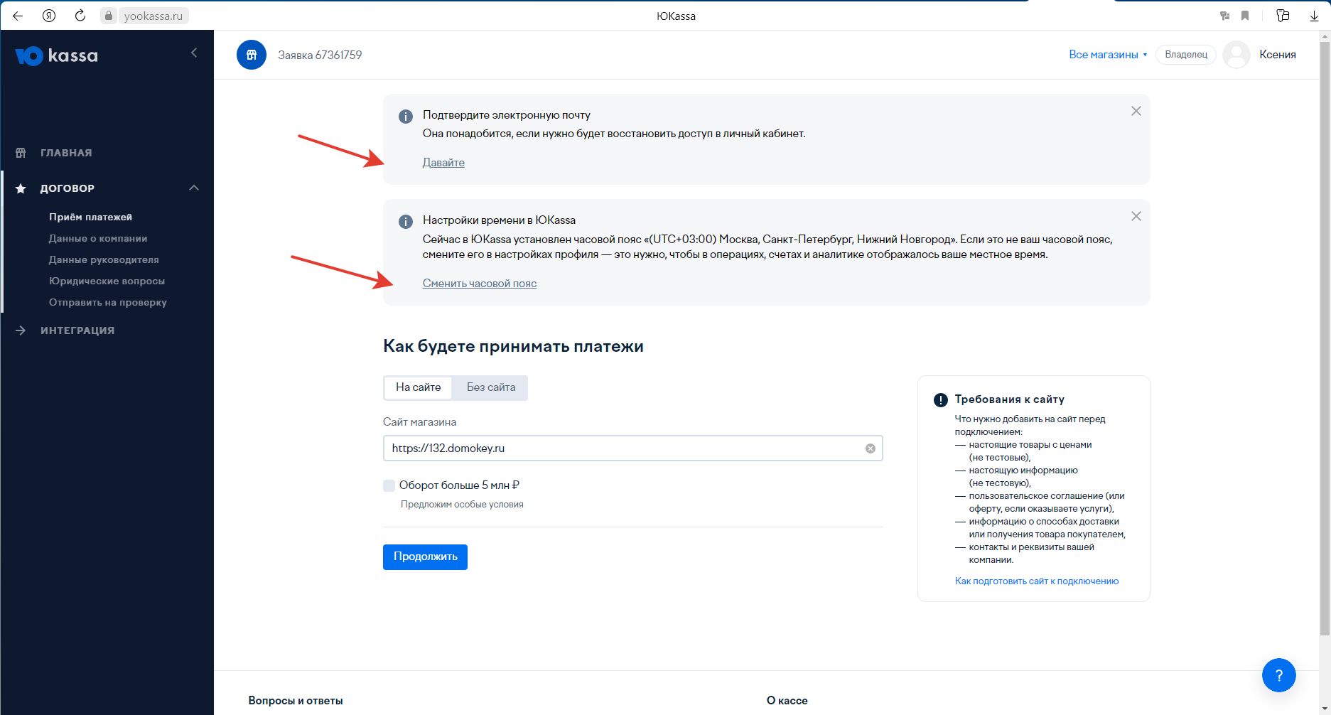This screenshot has height=715, width=1331.
Task: Open Приём платежей submenu item
Action: [x=90, y=217]
